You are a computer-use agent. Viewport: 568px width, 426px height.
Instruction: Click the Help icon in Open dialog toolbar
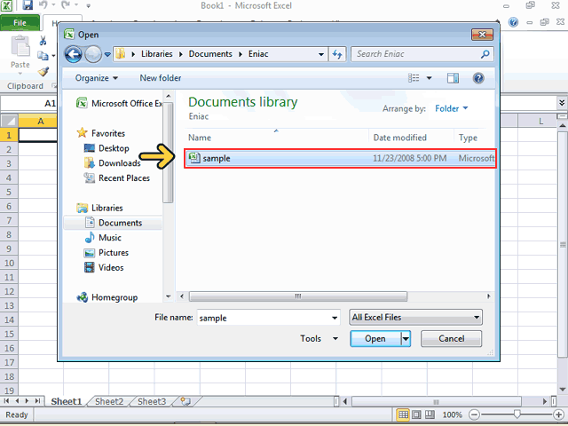(x=478, y=78)
